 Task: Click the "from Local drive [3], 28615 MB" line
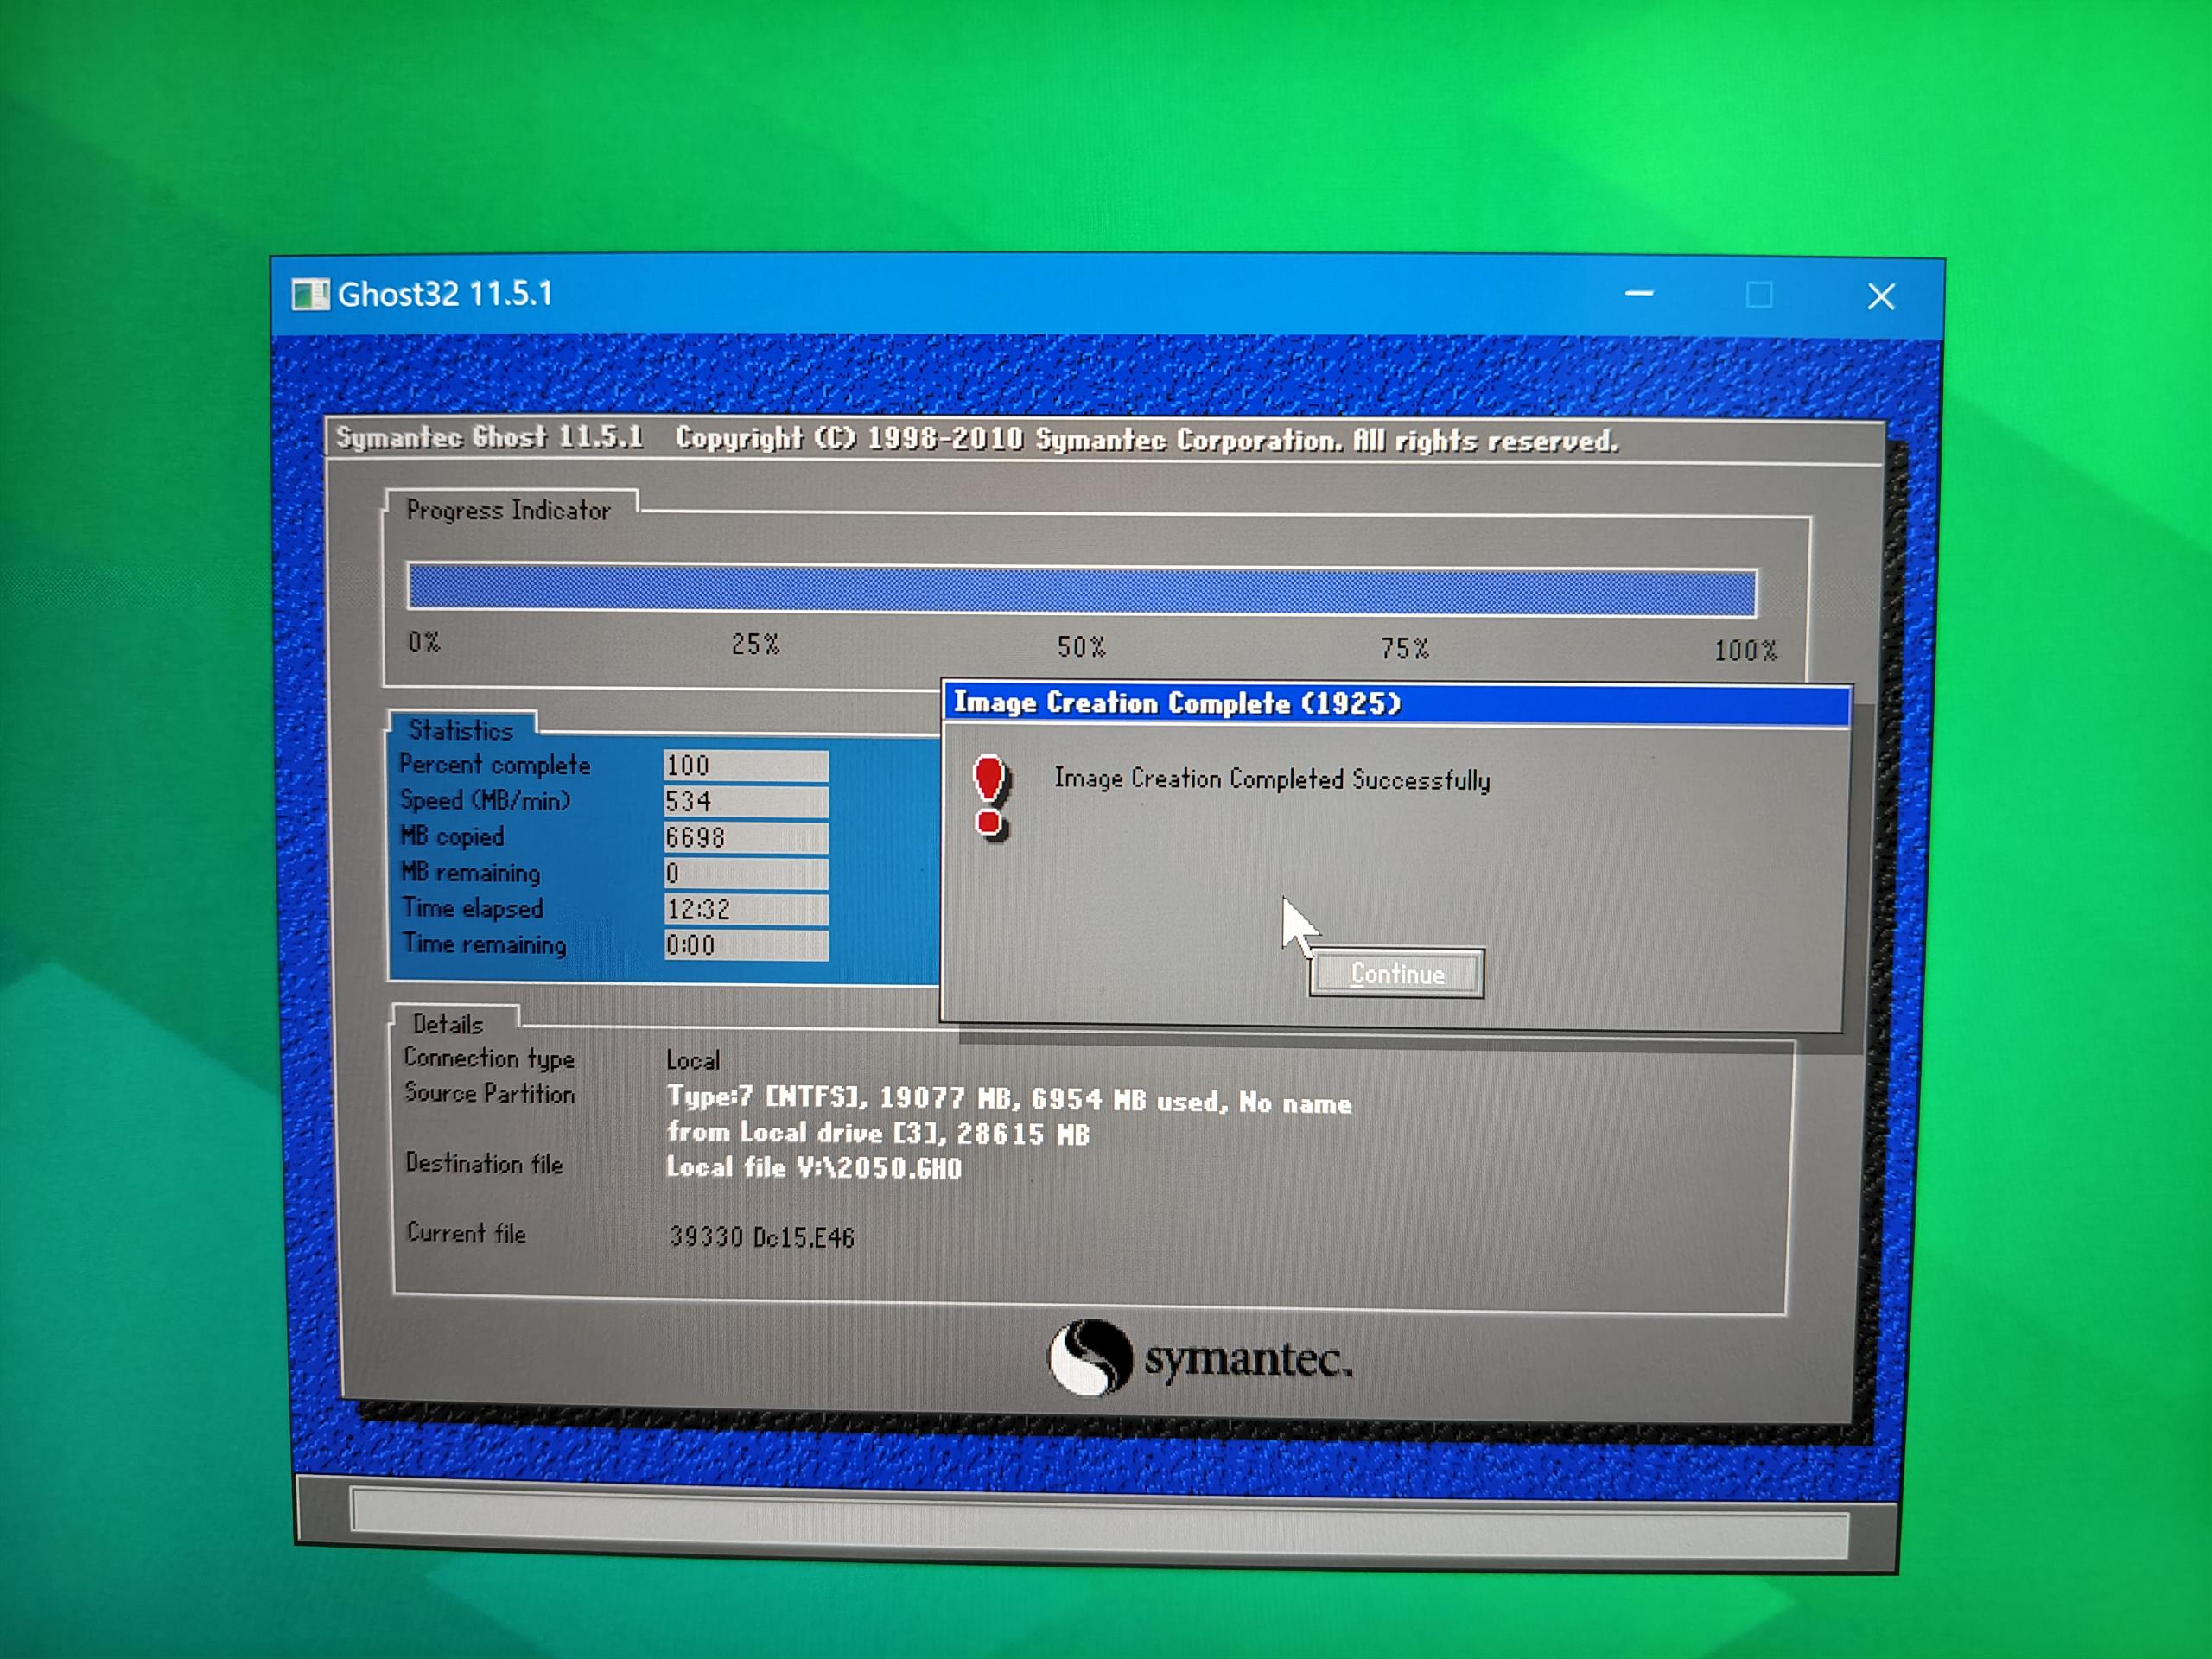coord(878,1133)
